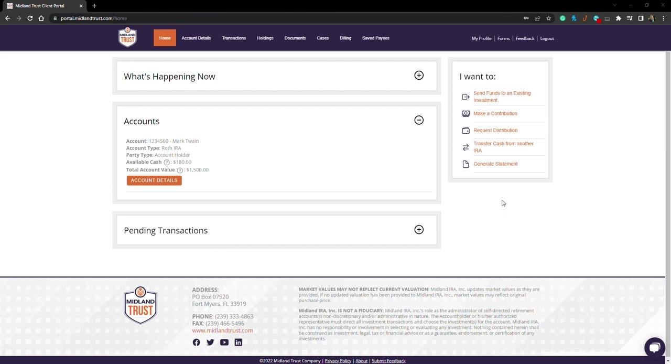Select Generate Statement link
This screenshot has width=671, height=364.
tap(495, 164)
